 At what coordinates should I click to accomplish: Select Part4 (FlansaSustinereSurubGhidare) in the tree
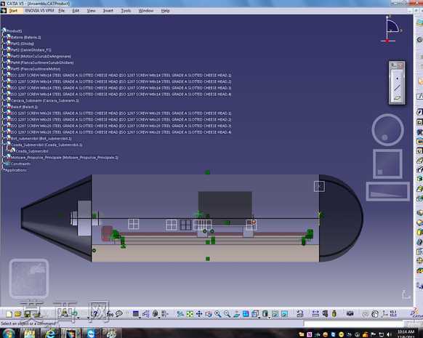pyautogui.click(x=42, y=63)
